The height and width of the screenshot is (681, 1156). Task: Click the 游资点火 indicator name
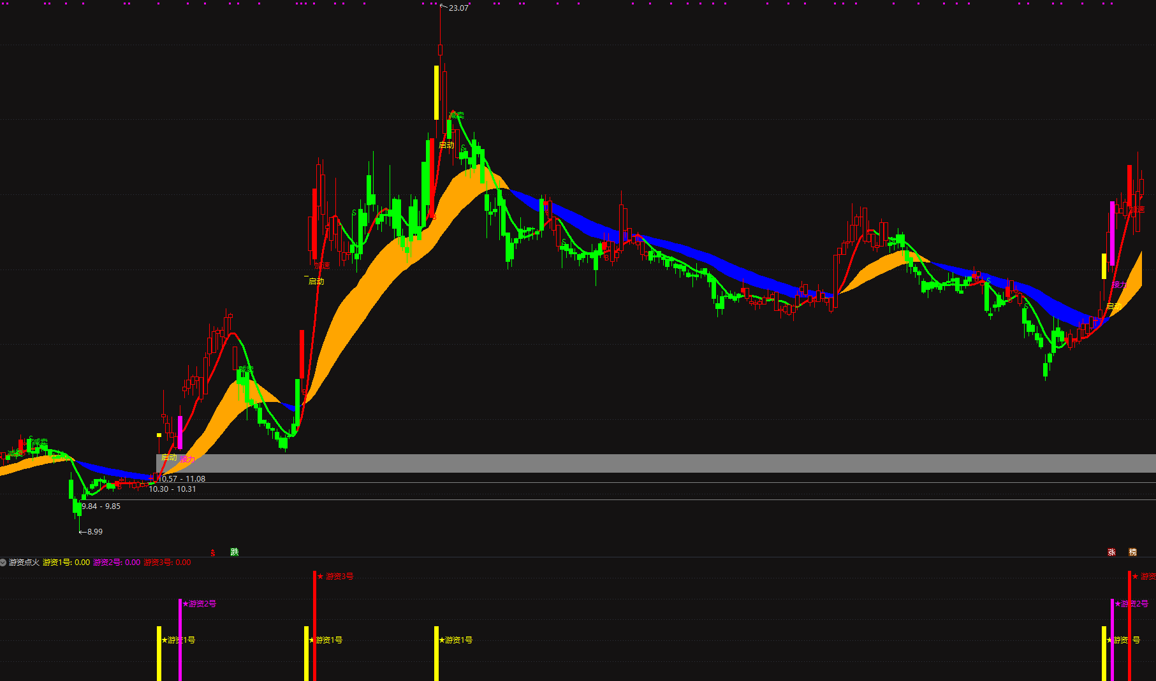click(x=24, y=563)
